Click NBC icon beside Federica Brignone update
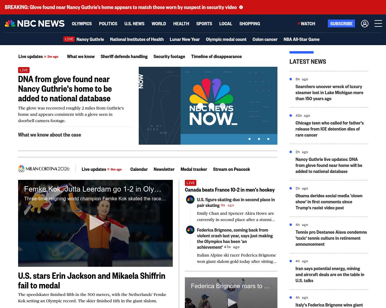Screen dimensions: 386x308 click(190, 230)
